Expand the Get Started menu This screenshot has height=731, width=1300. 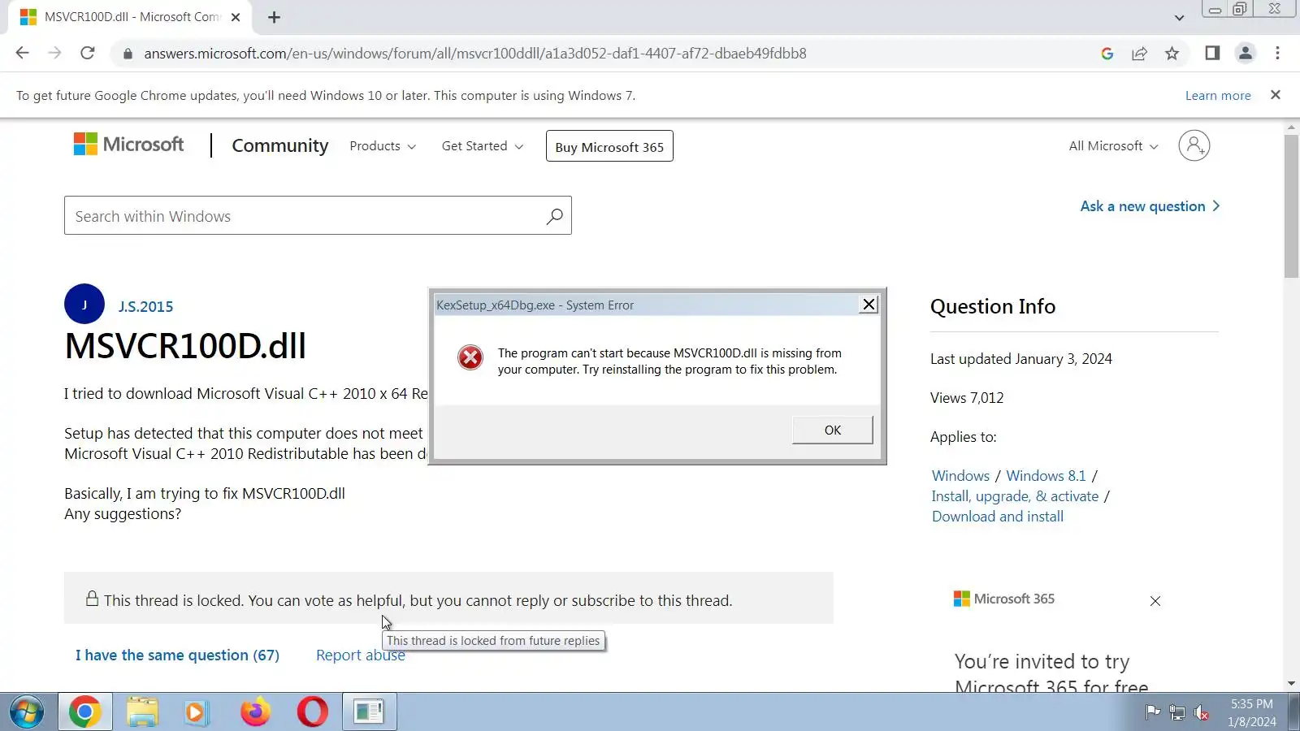[x=483, y=146]
